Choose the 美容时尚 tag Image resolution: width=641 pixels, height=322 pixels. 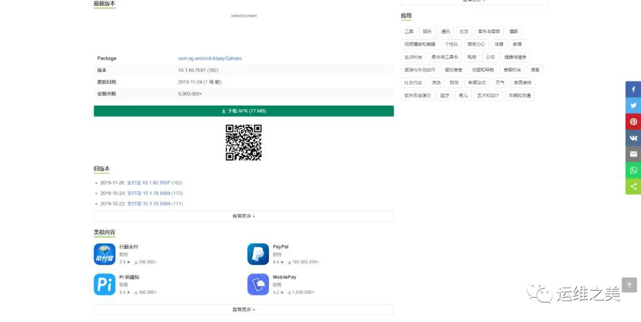pos(512,70)
